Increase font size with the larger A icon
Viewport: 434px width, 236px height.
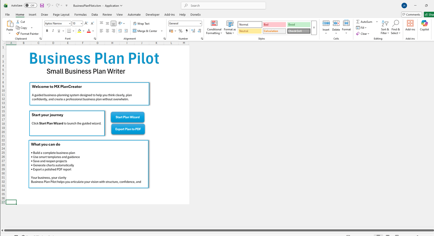pos(86,23)
